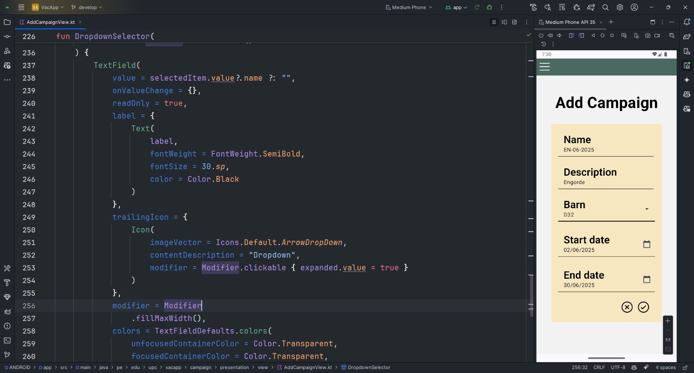The height and width of the screenshot is (373, 694).
Task: Switch editor to Code-only view
Action: point(494,22)
